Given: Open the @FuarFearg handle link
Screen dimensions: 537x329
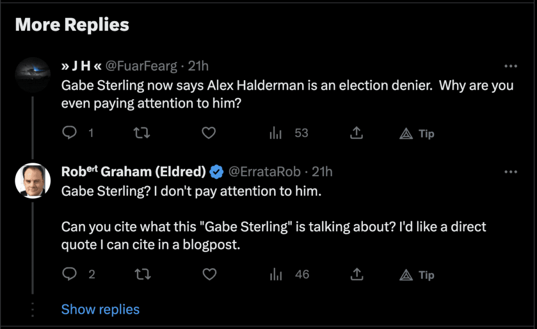Looking at the screenshot, I should pos(141,66).
